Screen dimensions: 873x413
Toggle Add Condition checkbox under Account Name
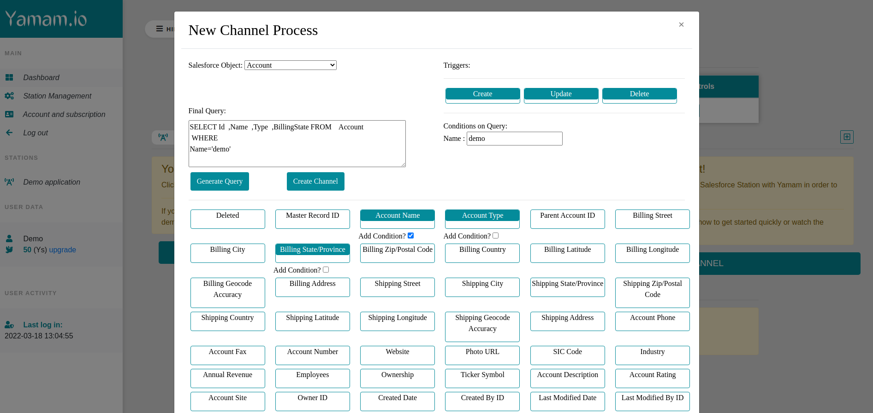[x=410, y=236]
